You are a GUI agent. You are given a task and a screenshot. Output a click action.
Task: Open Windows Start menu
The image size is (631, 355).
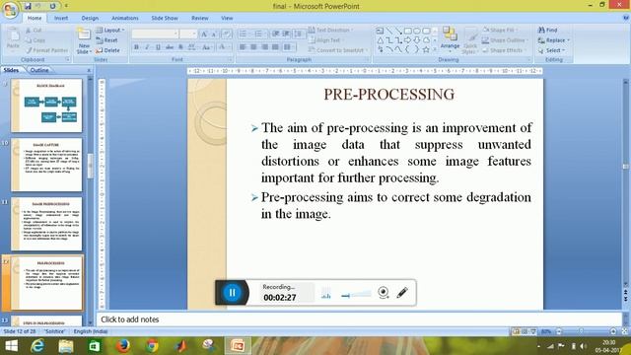(11, 346)
